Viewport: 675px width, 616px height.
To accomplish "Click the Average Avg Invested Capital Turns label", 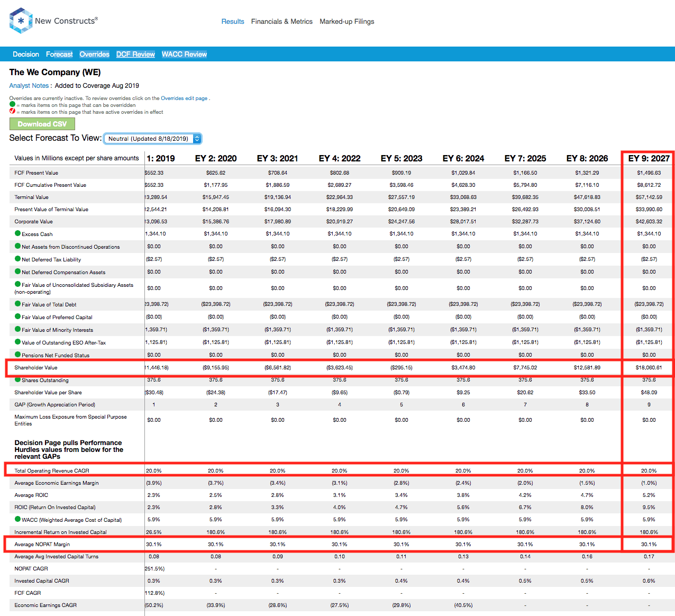I will (57, 557).
